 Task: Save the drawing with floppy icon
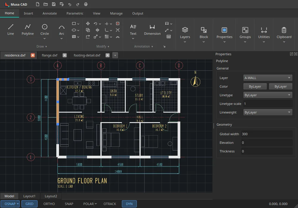click(x=54, y=4)
